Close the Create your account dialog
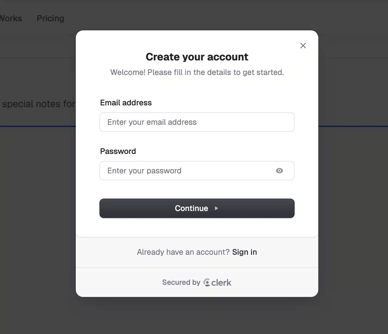The height and width of the screenshot is (334, 388). tap(303, 46)
